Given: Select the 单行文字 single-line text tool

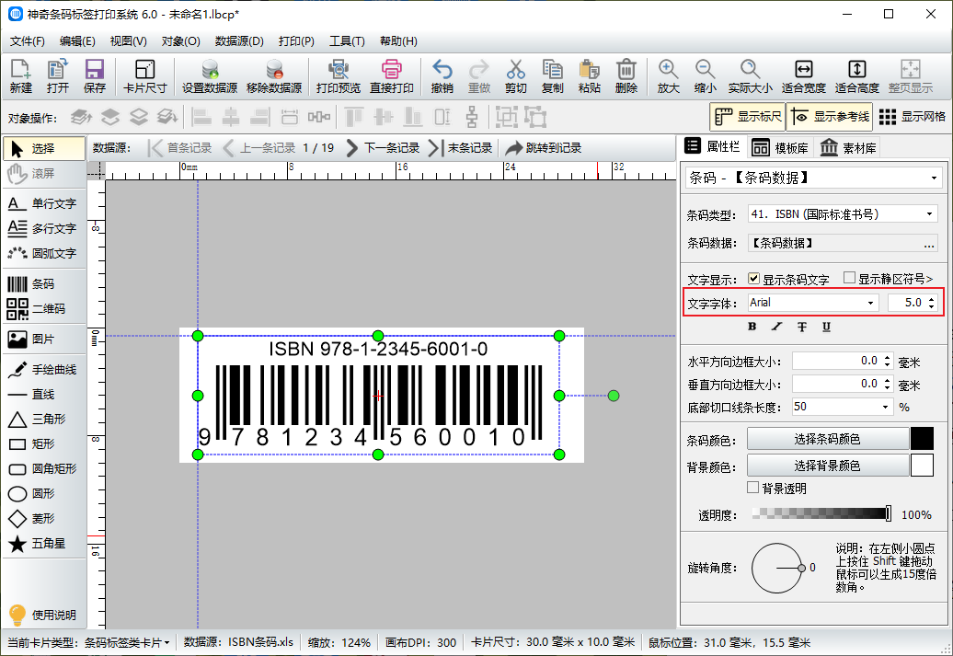Looking at the screenshot, I should 42,203.
